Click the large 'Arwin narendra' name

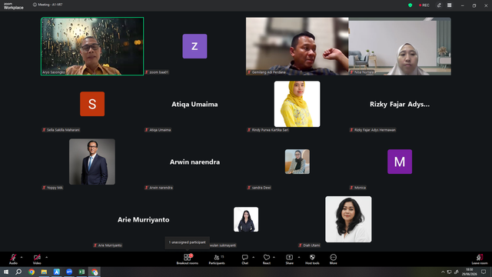(194, 162)
